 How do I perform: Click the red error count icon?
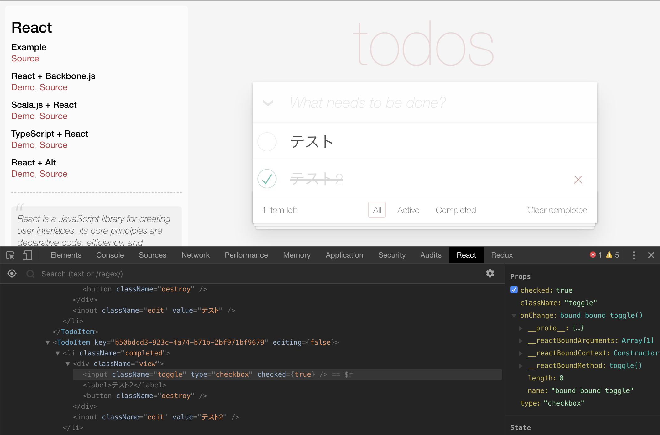pos(593,255)
